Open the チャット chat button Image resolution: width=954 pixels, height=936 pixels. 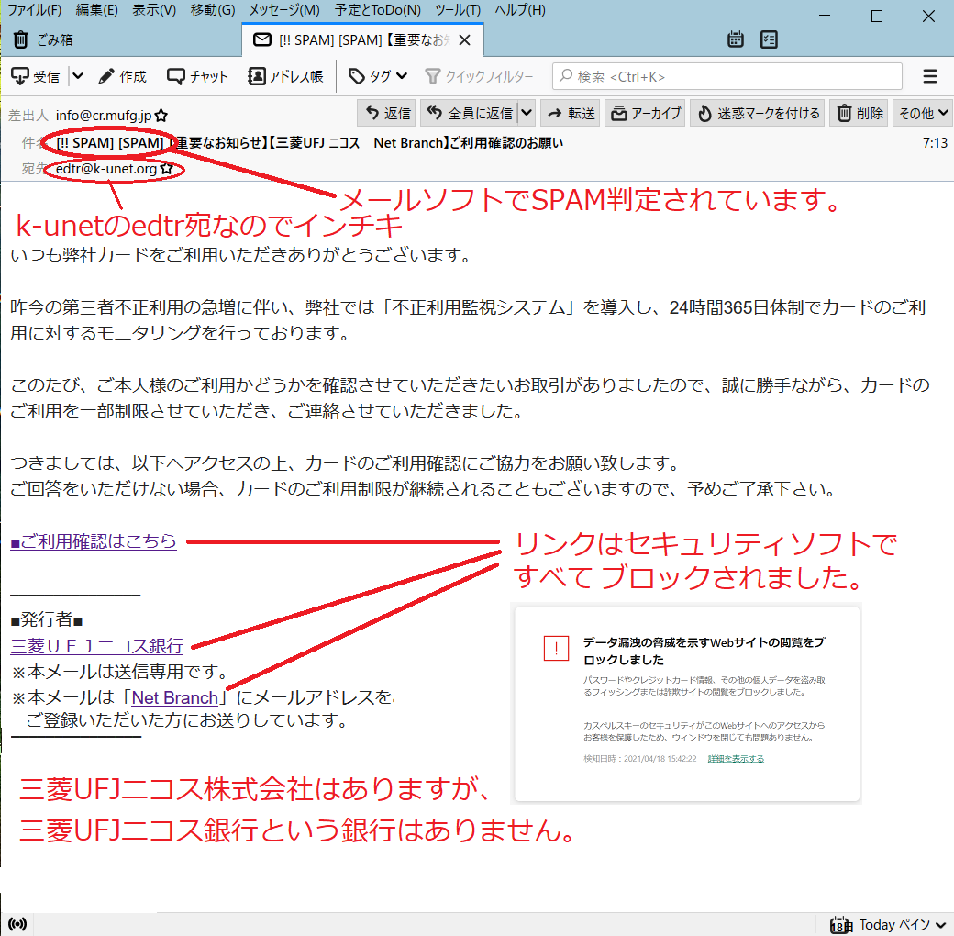click(x=198, y=76)
